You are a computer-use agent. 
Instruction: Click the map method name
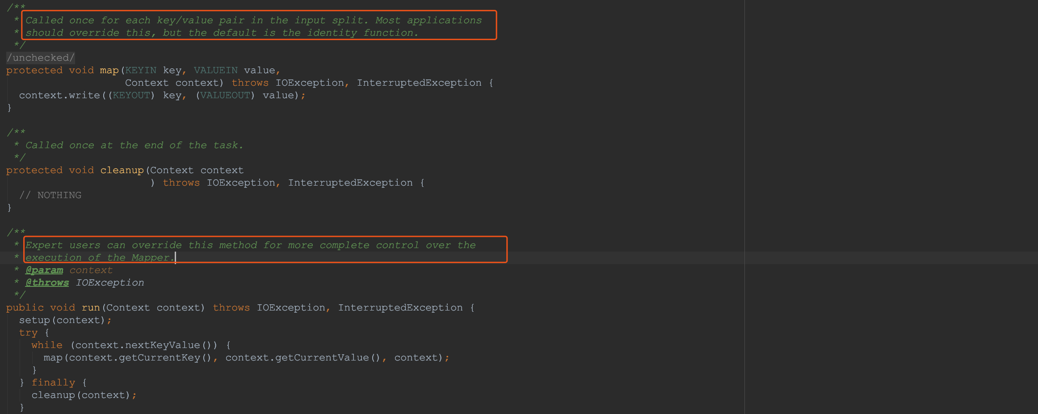point(109,70)
